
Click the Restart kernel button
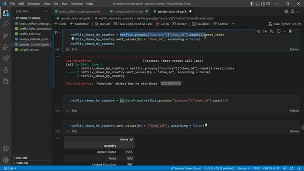(180, 24)
